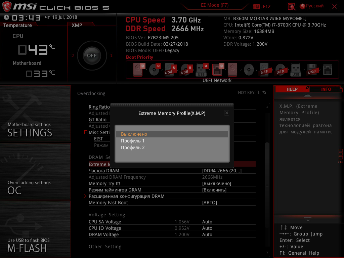Screen dimensions: 344x258
Task: Select the legacy network boot icon at row end
Action: (328, 70)
